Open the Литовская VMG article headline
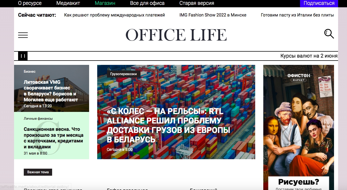 [x=51, y=91]
